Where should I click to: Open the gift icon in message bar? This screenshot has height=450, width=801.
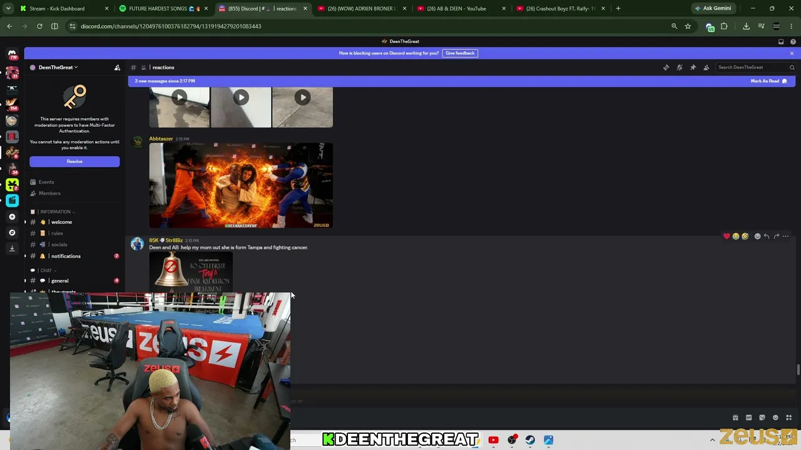735,417
